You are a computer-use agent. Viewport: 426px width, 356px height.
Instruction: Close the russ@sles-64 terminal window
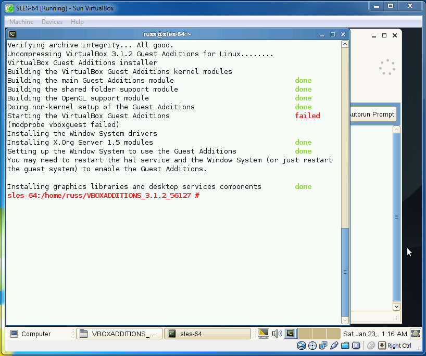(343, 34)
